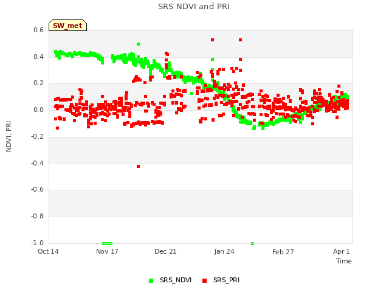389x292 pixels.
Task: Click the -0.4 y-axis tick label
Action: (x=38, y=163)
